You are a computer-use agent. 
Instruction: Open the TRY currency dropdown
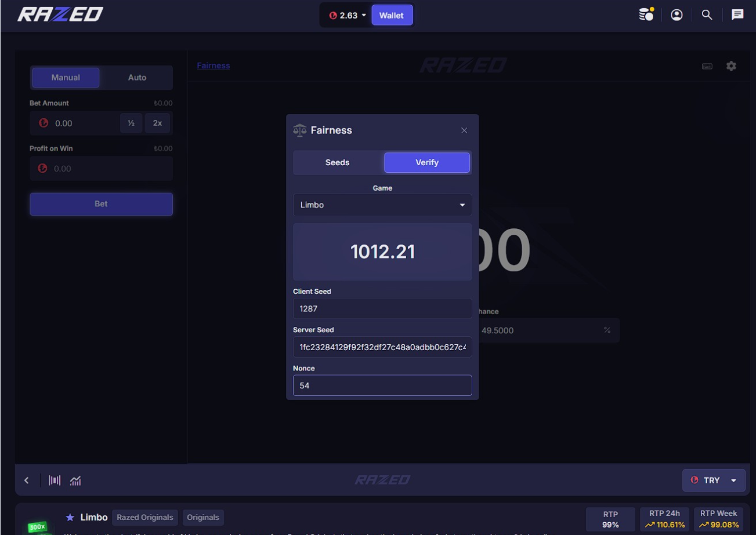714,481
